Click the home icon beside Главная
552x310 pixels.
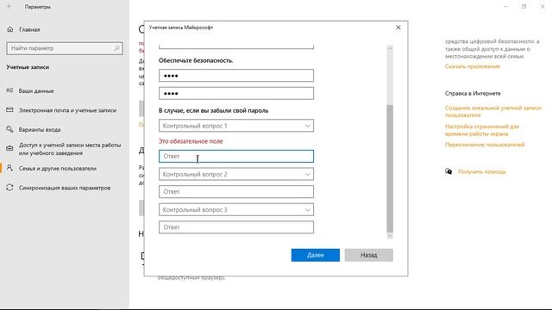(x=9, y=29)
